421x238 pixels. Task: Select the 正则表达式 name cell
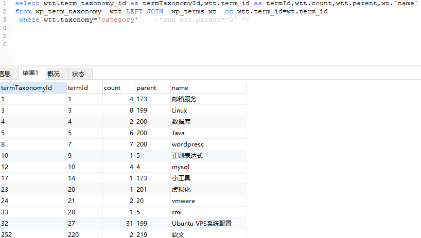coord(208,155)
